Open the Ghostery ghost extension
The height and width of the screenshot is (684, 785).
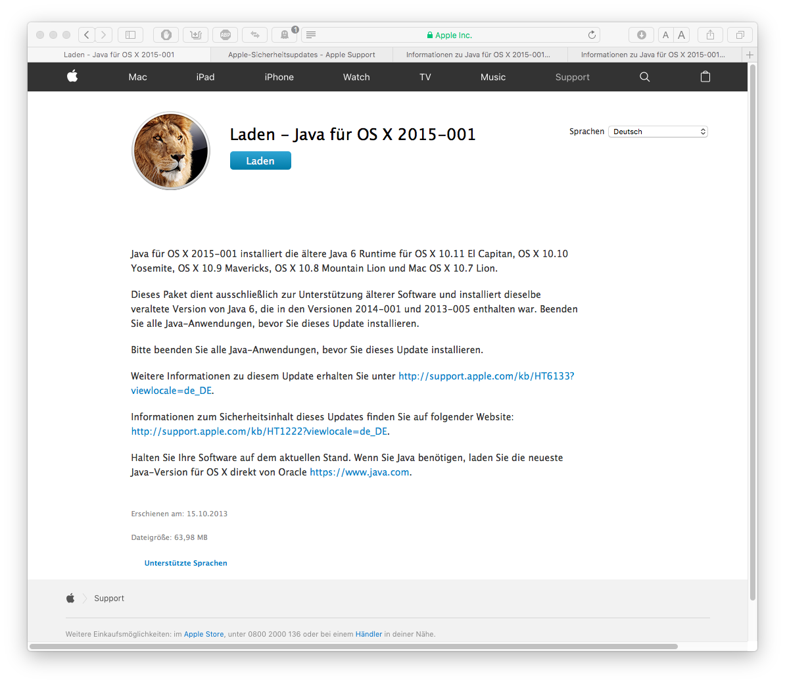click(x=285, y=35)
